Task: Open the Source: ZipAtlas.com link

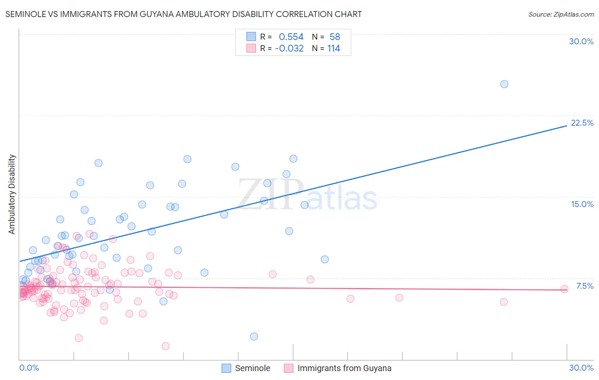Action: pyautogui.click(x=561, y=14)
